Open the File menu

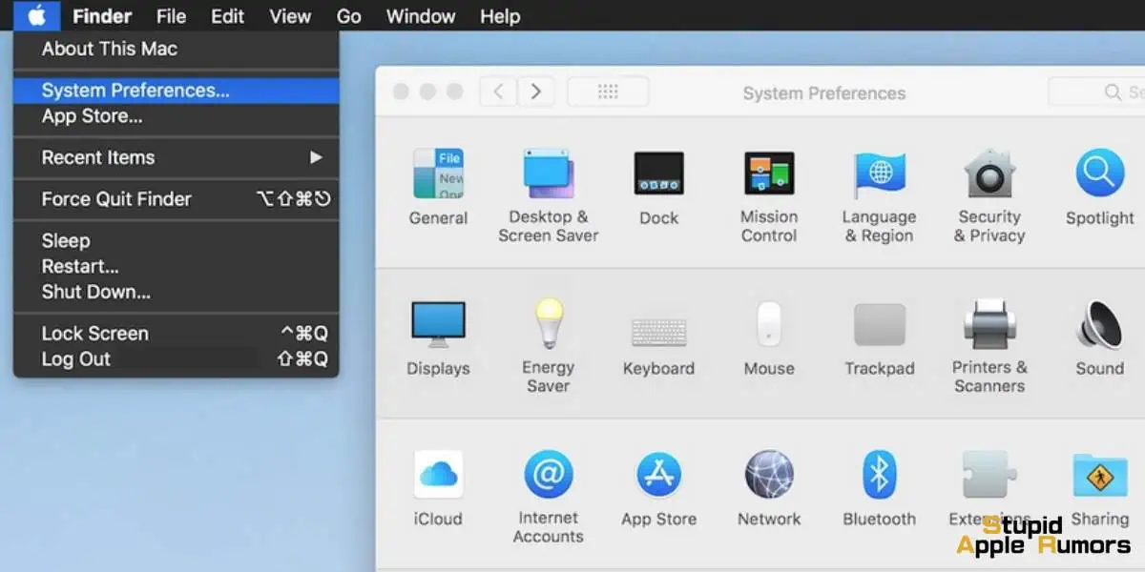click(x=172, y=15)
